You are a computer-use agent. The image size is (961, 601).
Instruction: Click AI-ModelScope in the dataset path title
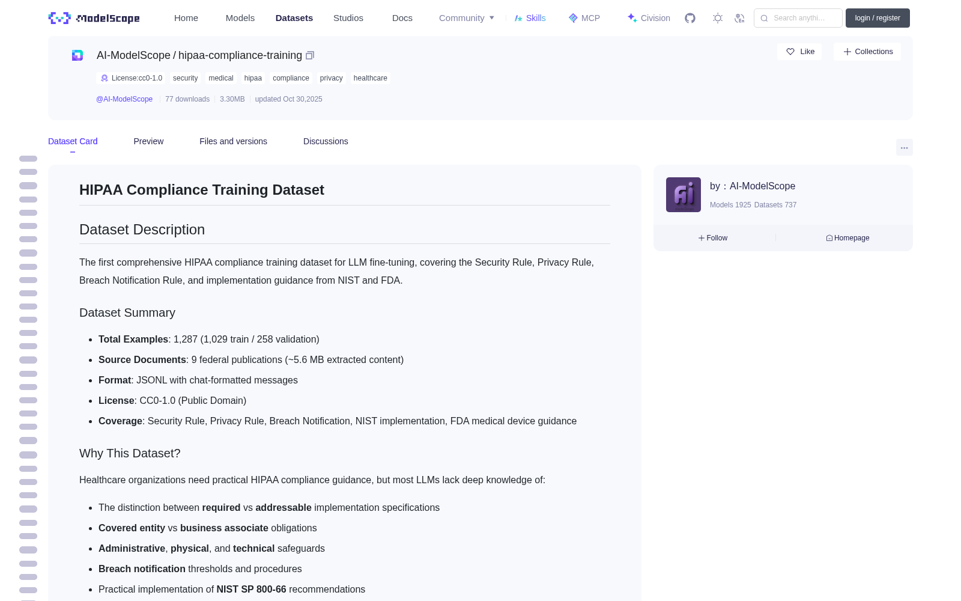pos(133,55)
